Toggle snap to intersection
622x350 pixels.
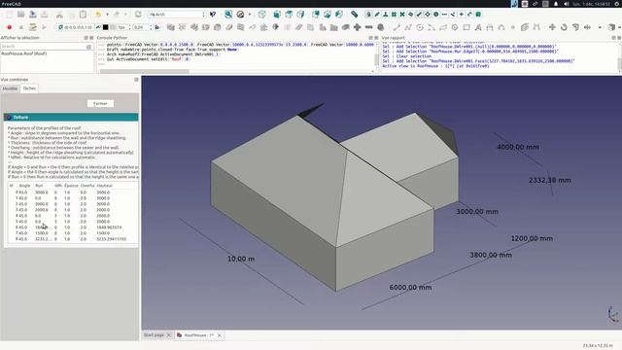(402, 15)
